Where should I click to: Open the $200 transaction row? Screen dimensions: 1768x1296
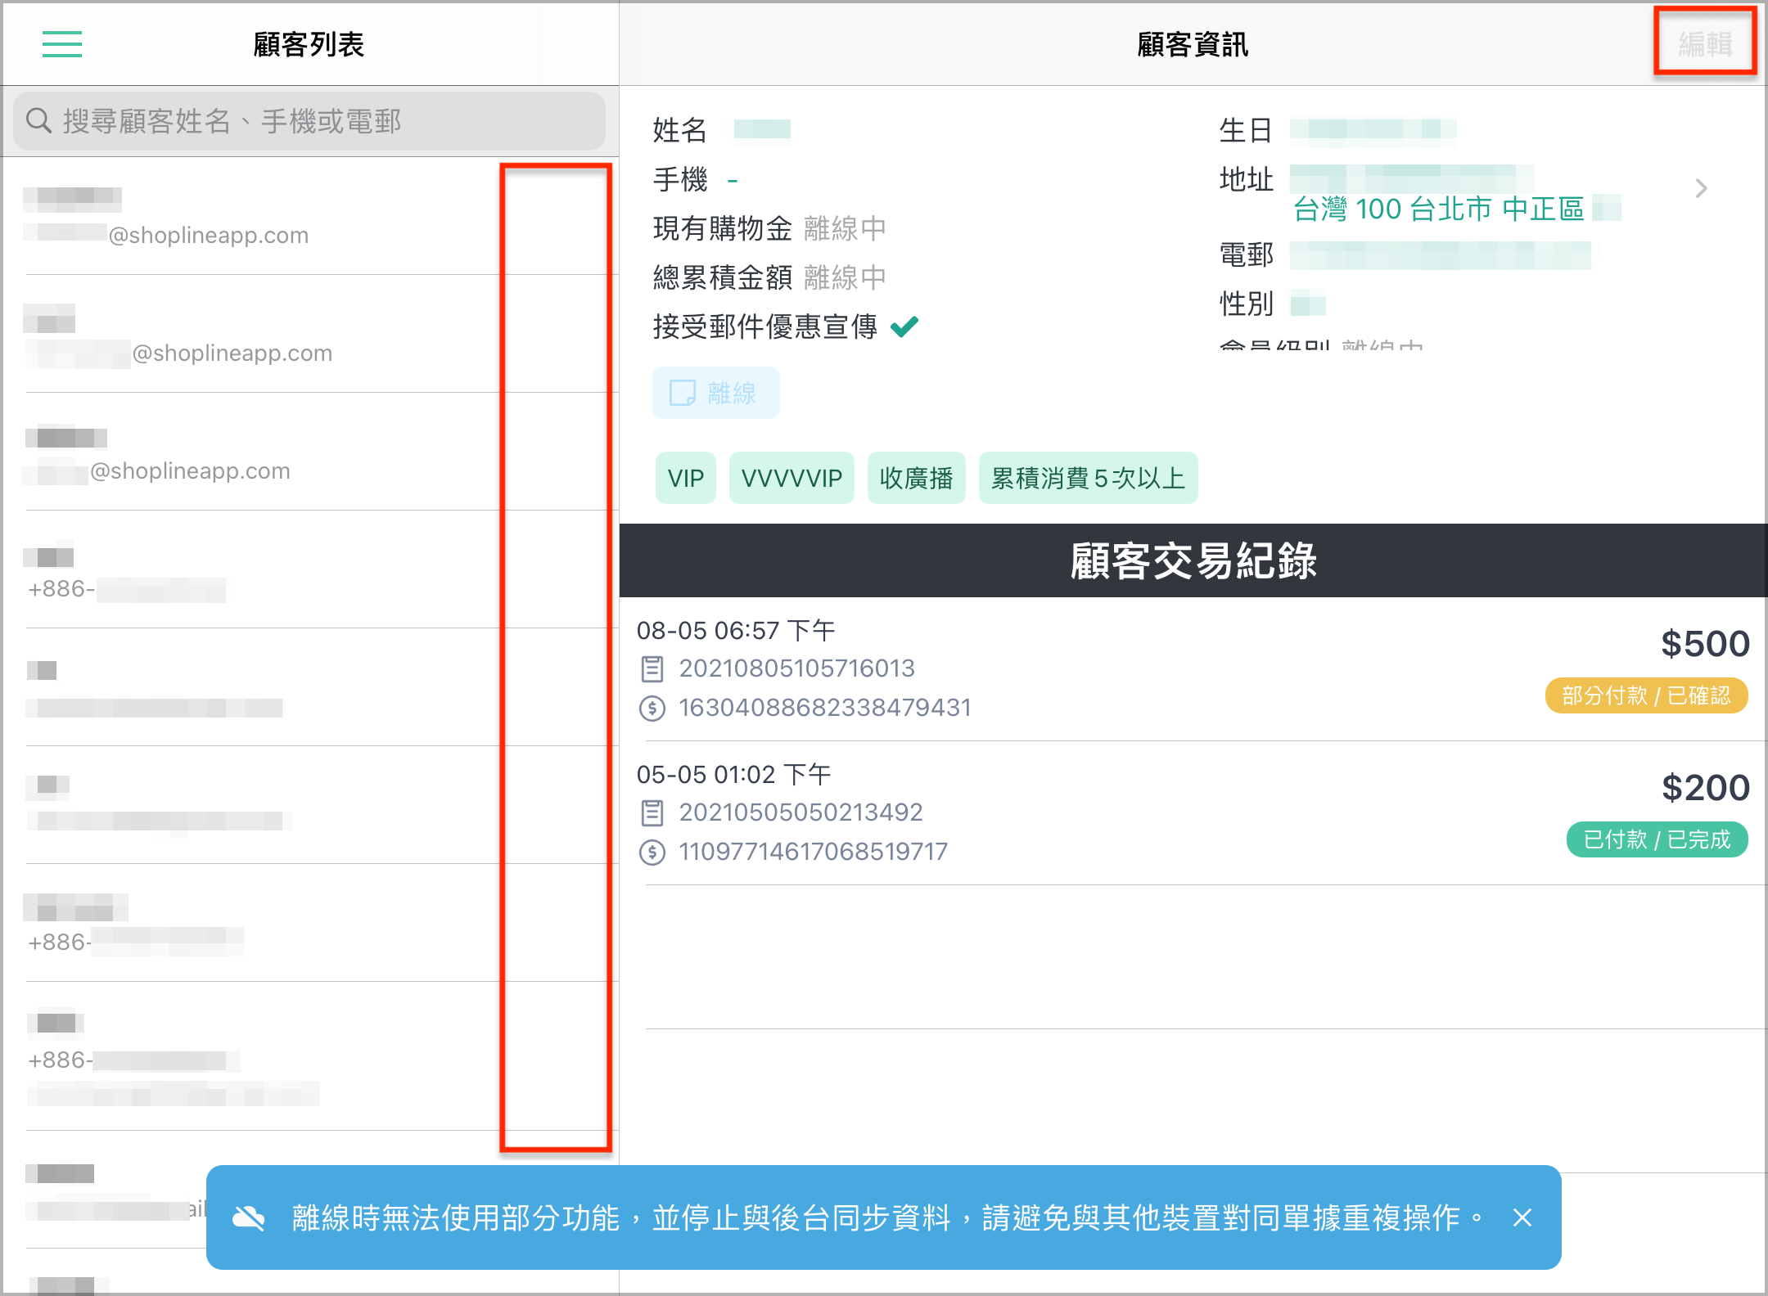click(x=1193, y=813)
